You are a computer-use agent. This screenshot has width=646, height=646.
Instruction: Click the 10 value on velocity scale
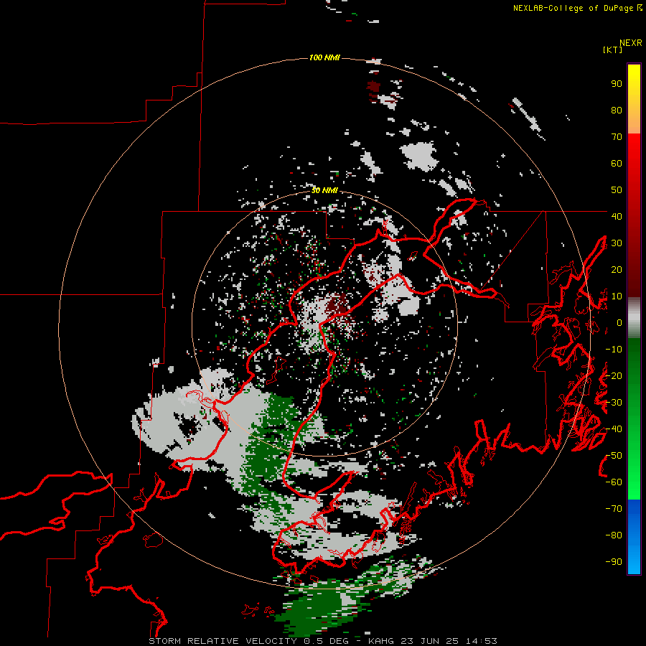pos(617,296)
